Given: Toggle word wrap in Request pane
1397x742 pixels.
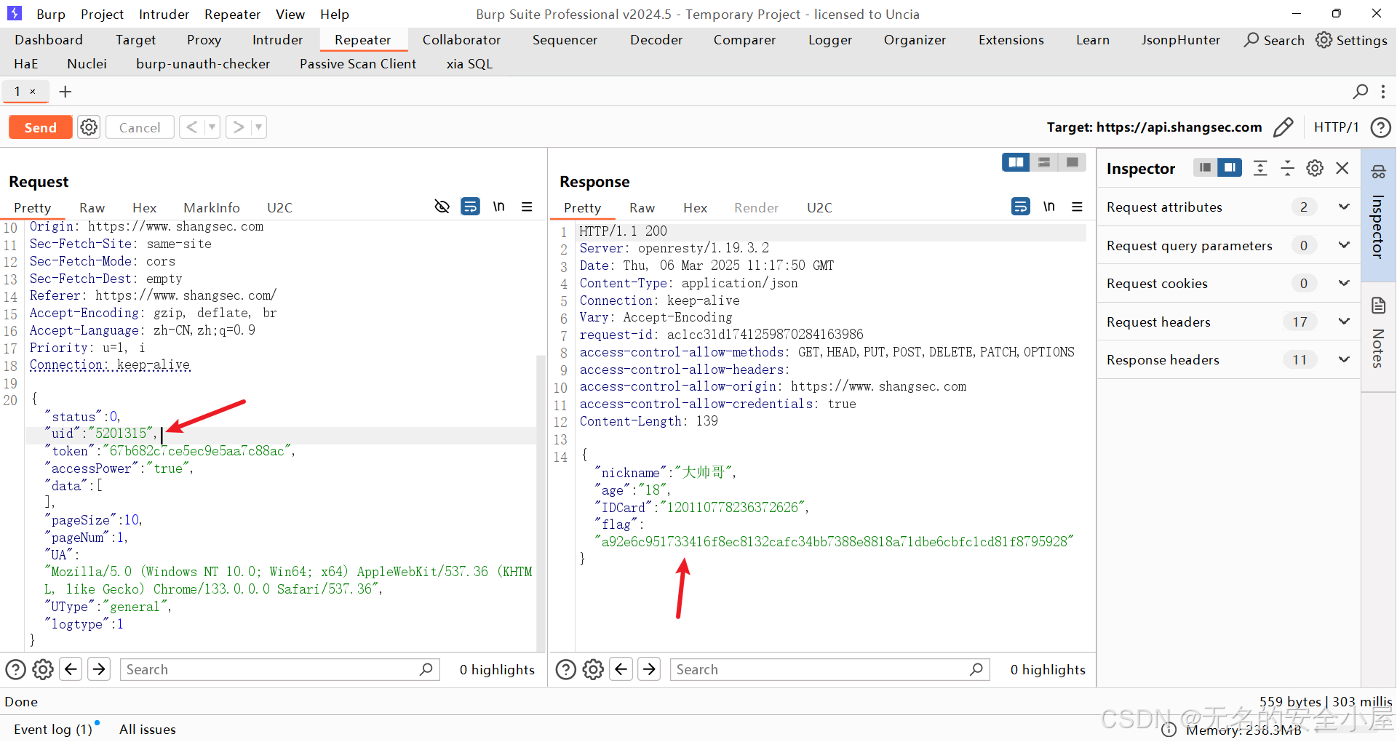Looking at the screenshot, I should 471,207.
